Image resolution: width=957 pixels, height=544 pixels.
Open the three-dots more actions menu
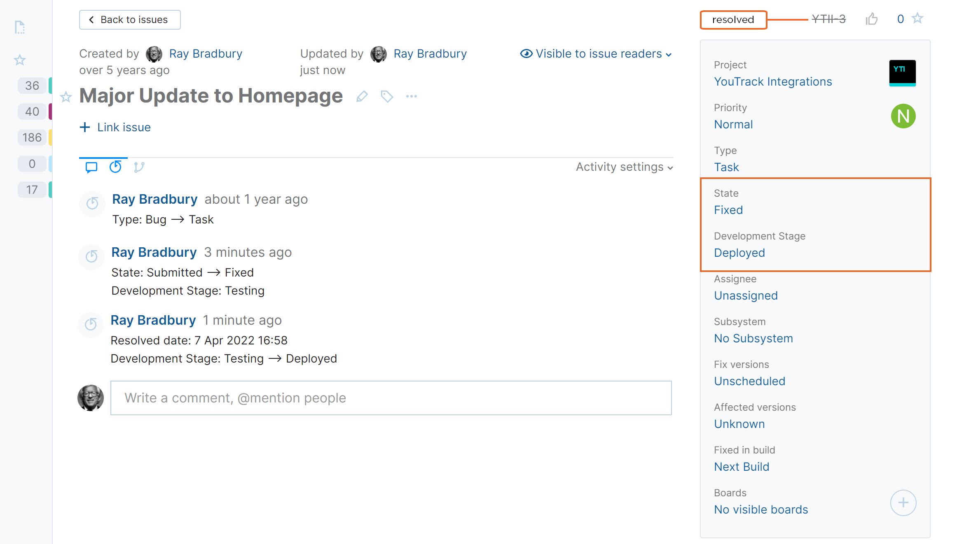[x=411, y=96]
